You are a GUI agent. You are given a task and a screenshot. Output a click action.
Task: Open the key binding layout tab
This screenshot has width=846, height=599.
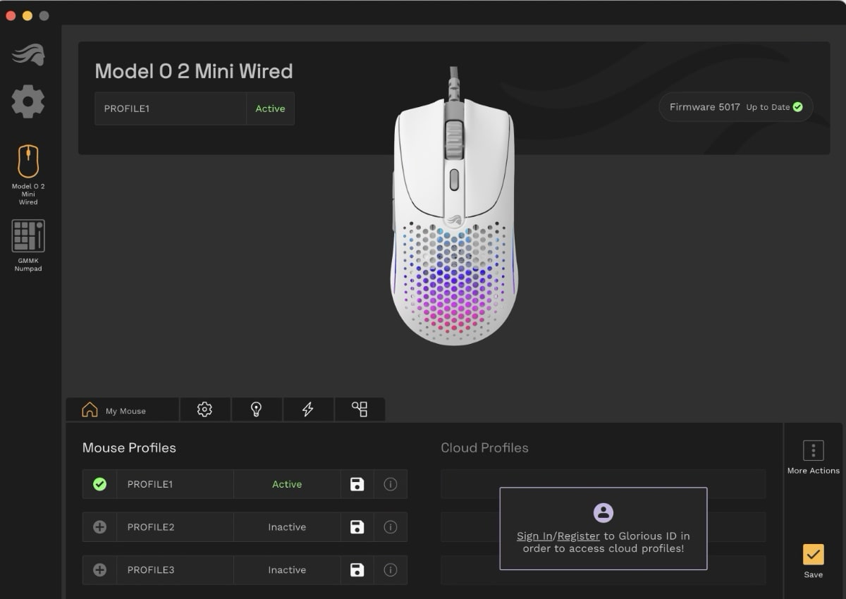pyautogui.click(x=360, y=409)
